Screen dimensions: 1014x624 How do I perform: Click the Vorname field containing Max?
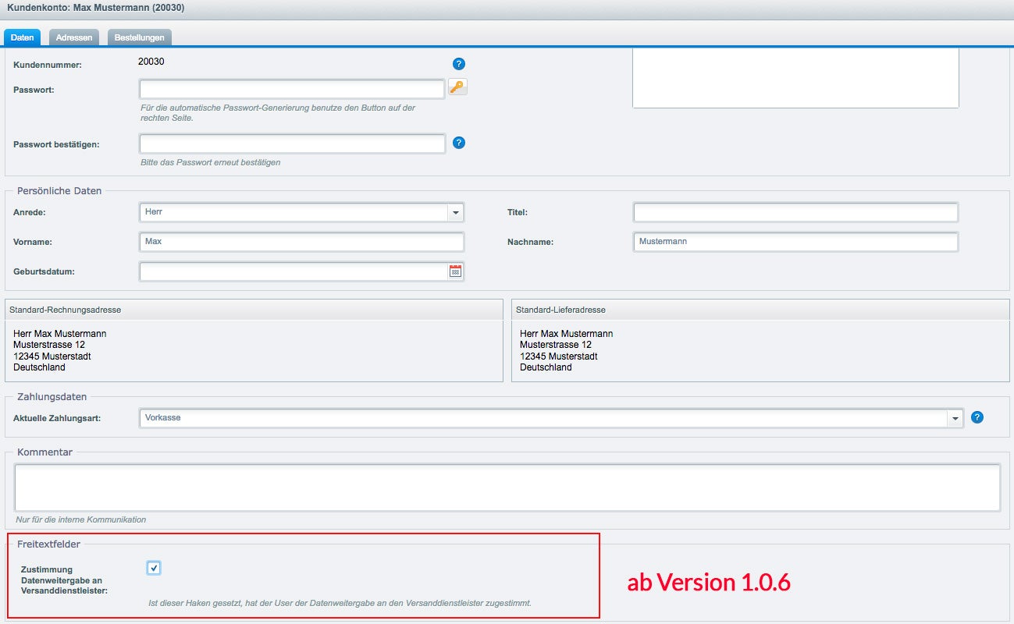[301, 242]
